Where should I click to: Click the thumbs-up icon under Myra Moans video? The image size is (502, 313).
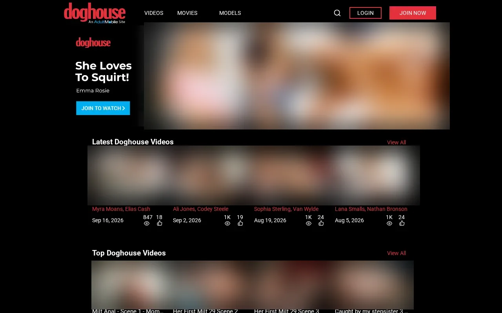pyautogui.click(x=160, y=223)
